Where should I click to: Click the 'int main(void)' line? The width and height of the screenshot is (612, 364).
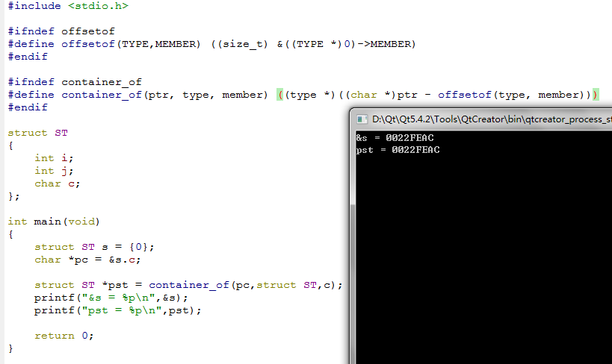(x=54, y=222)
